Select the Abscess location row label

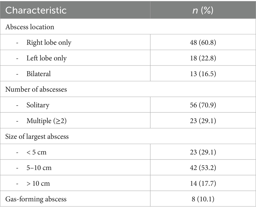[30, 27]
